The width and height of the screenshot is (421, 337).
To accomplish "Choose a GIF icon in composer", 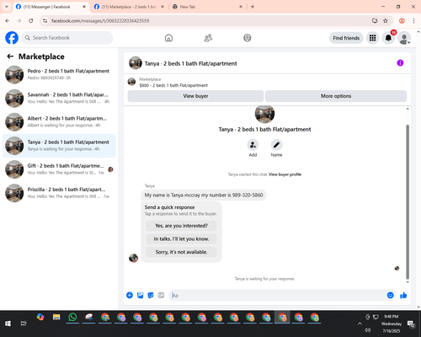I will pos(161,295).
